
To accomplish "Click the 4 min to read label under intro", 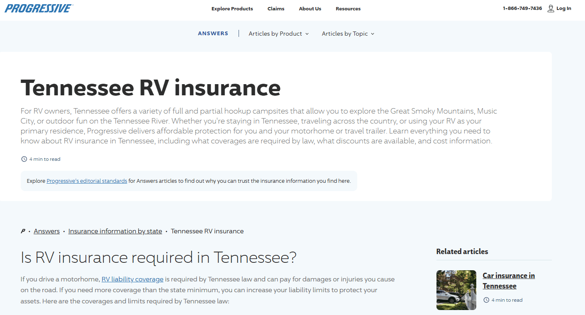I will click(45, 159).
